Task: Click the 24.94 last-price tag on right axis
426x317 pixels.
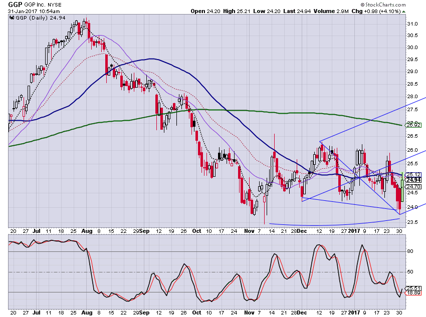Action: tap(413, 180)
